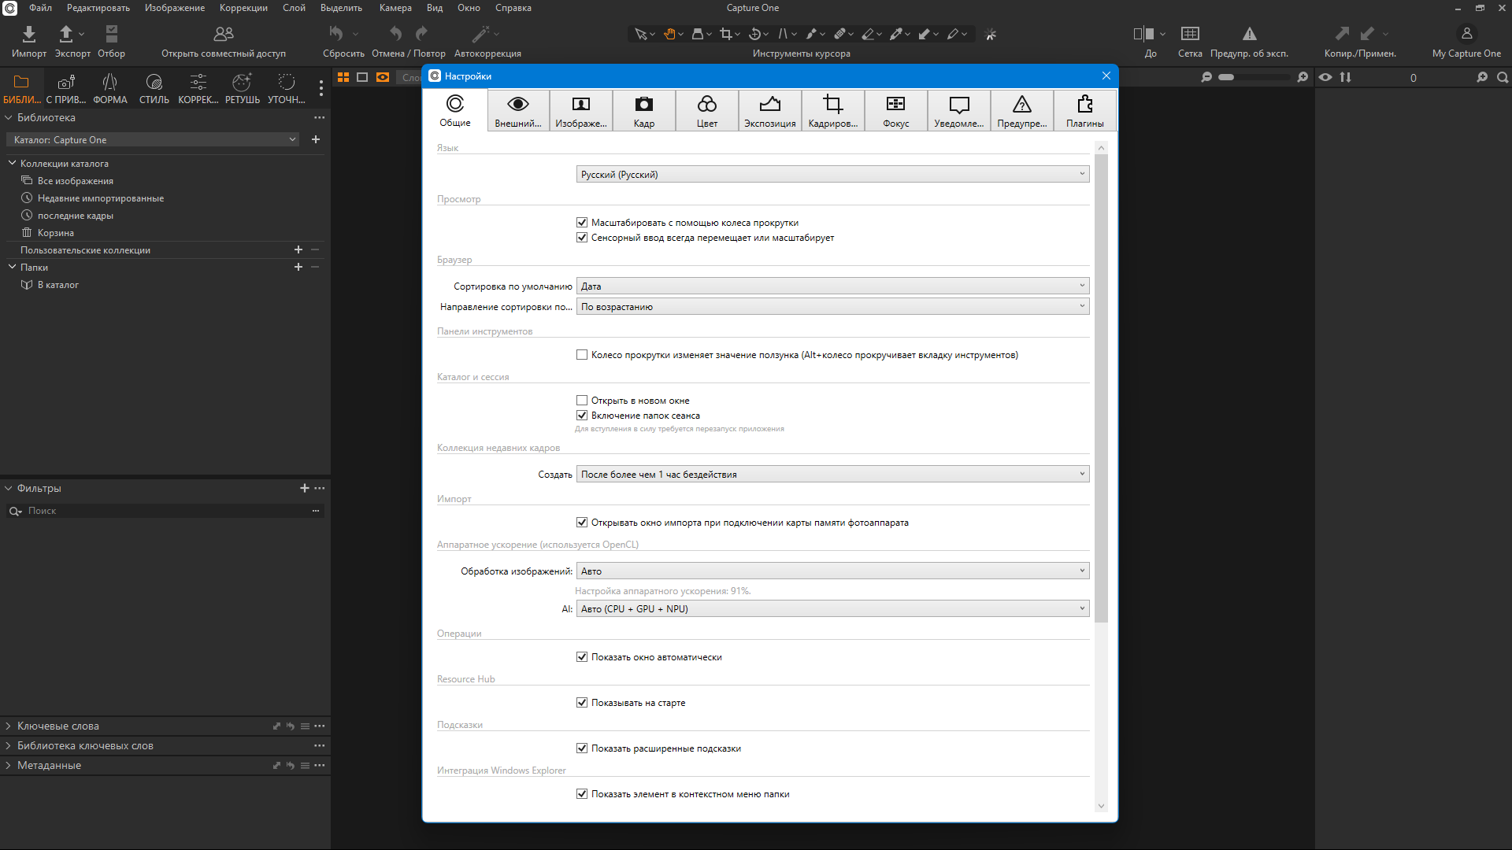Open the Язык language dropdown
The height and width of the screenshot is (850, 1512).
[832, 175]
